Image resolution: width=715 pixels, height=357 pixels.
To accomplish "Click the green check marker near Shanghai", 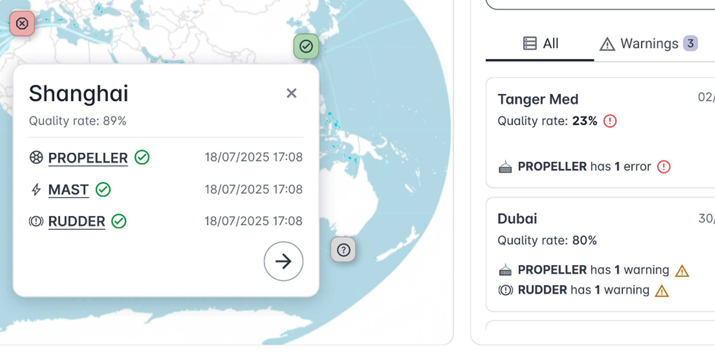I will pos(306,46).
